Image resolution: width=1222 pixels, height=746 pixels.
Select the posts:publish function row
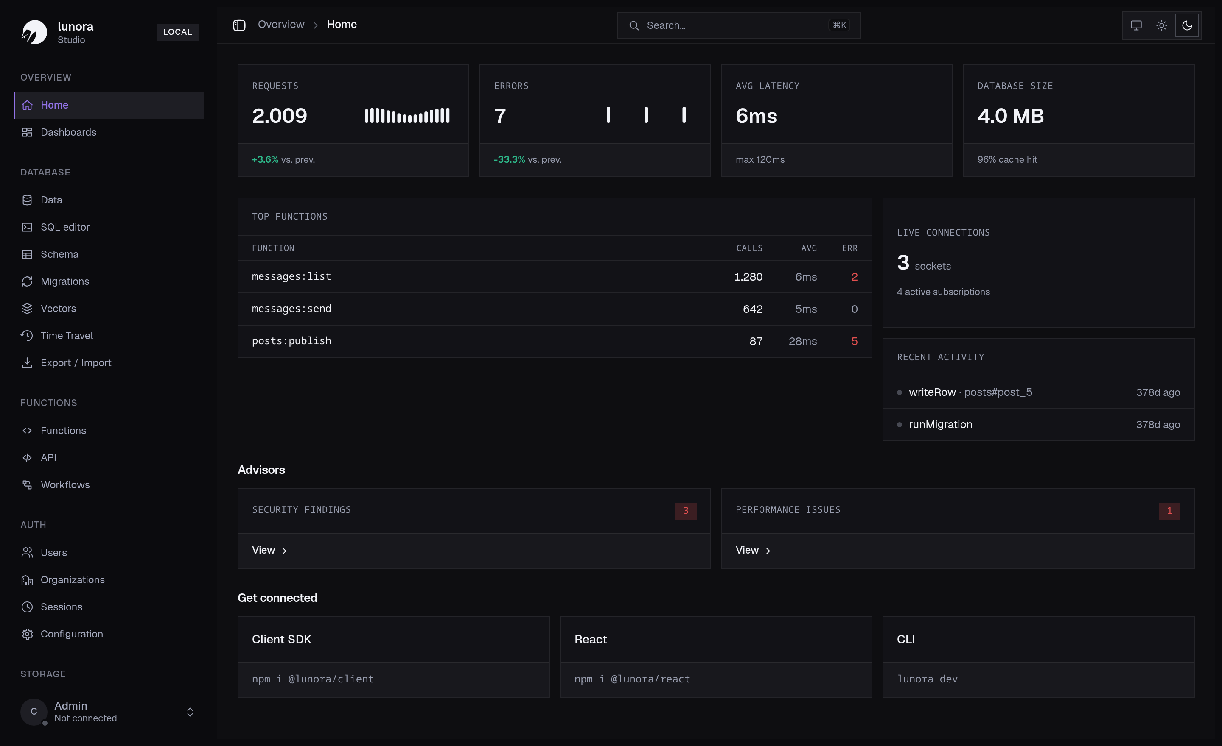pyautogui.click(x=555, y=341)
